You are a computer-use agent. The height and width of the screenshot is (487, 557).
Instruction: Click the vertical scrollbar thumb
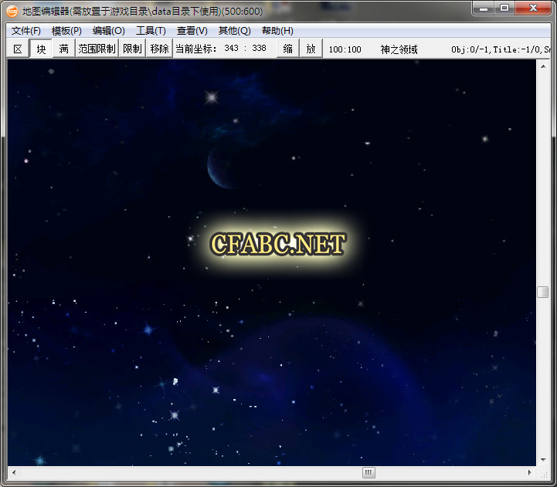(543, 293)
